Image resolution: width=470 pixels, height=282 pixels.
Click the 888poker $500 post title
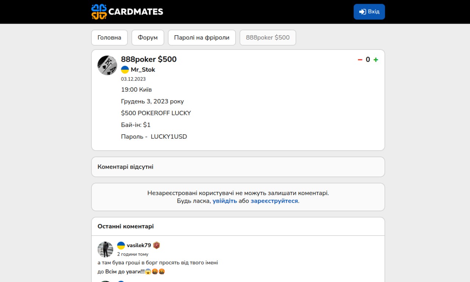click(149, 59)
